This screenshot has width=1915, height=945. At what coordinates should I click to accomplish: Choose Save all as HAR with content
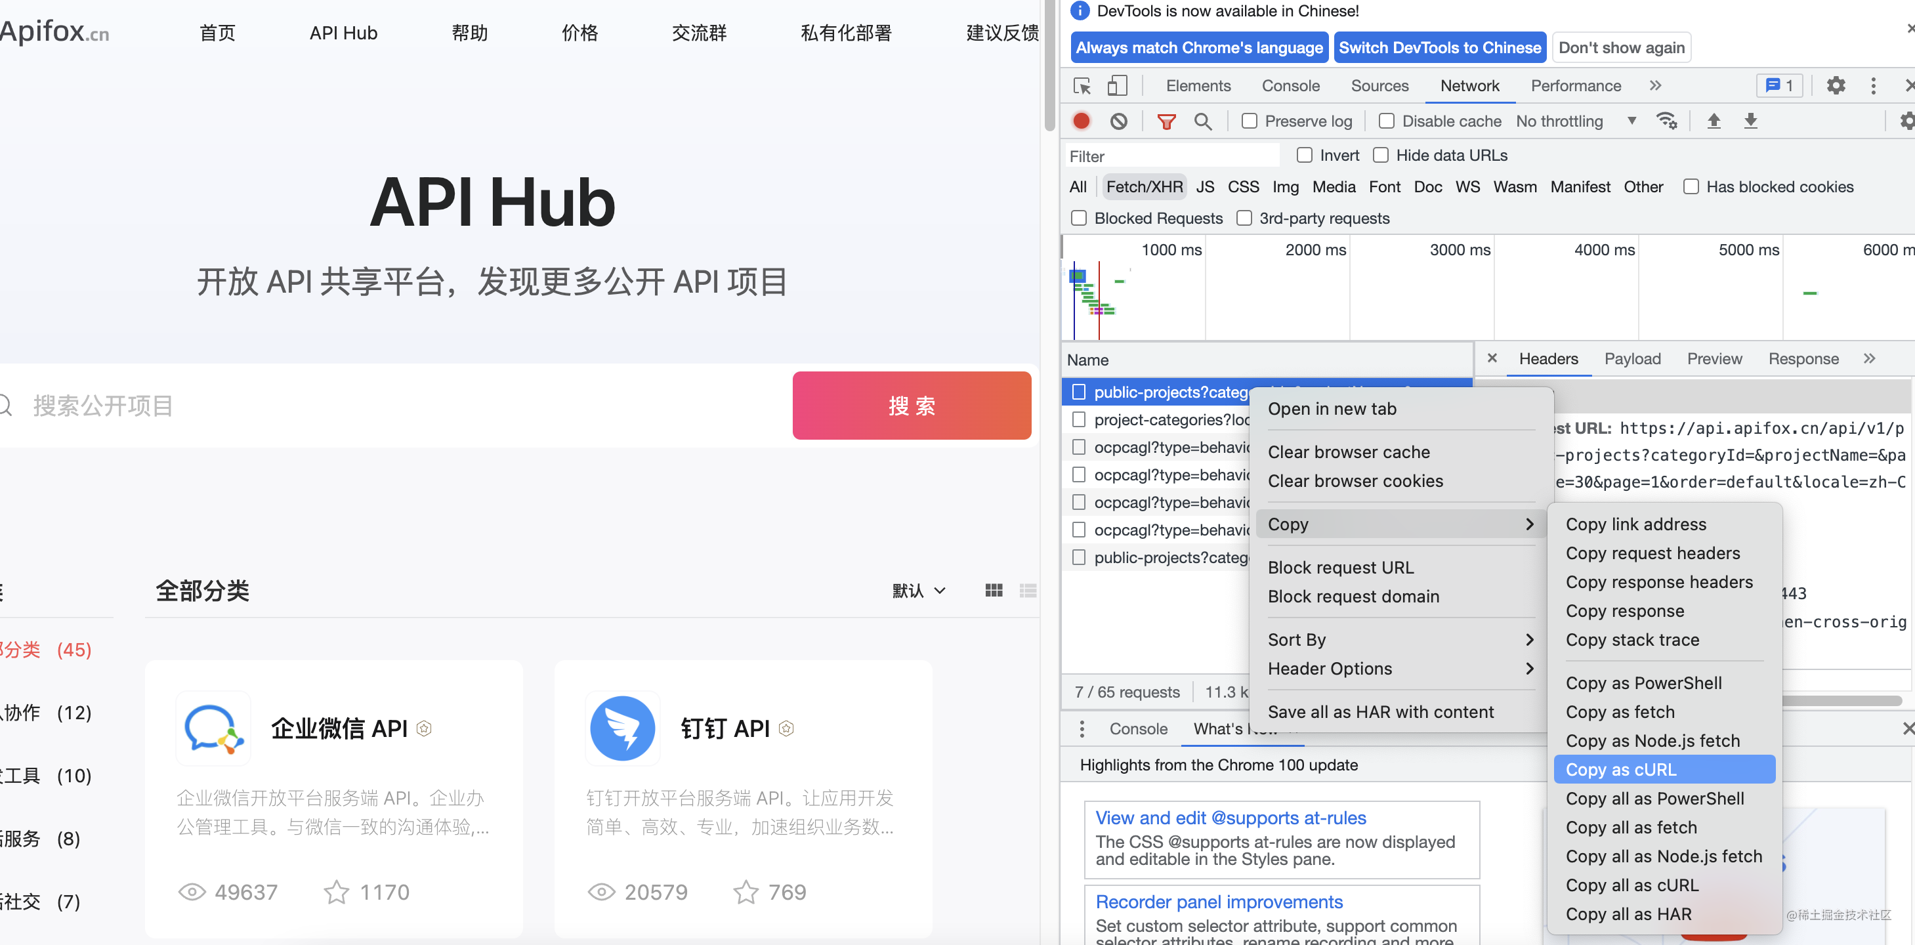(x=1400, y=711)
